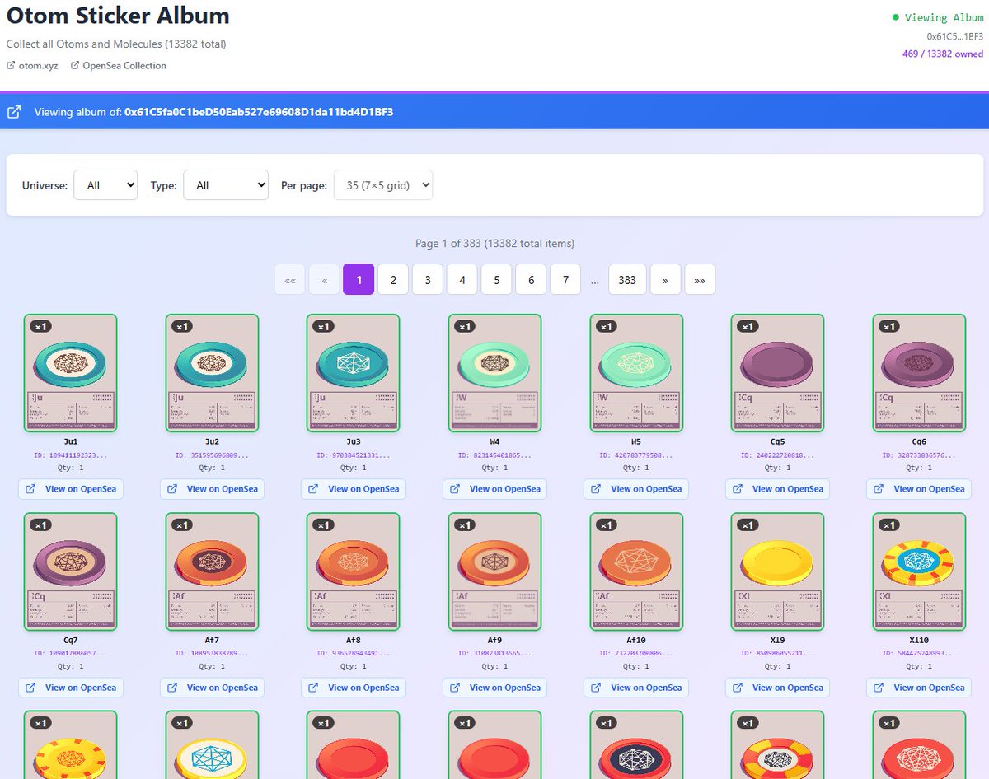View W4 on OpenSea

pyautogui.click(x=495, y=489)
